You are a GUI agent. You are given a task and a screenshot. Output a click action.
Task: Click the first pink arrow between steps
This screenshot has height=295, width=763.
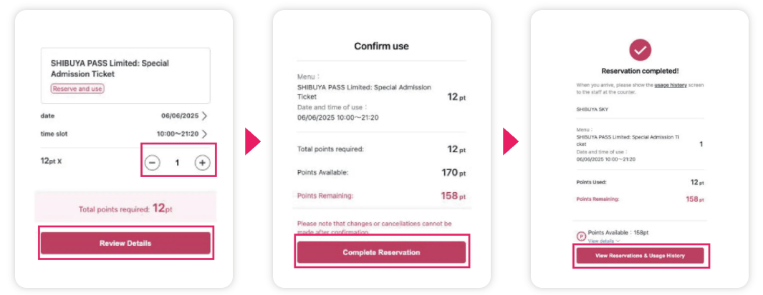pyautogui.click(x=252, y=141)
